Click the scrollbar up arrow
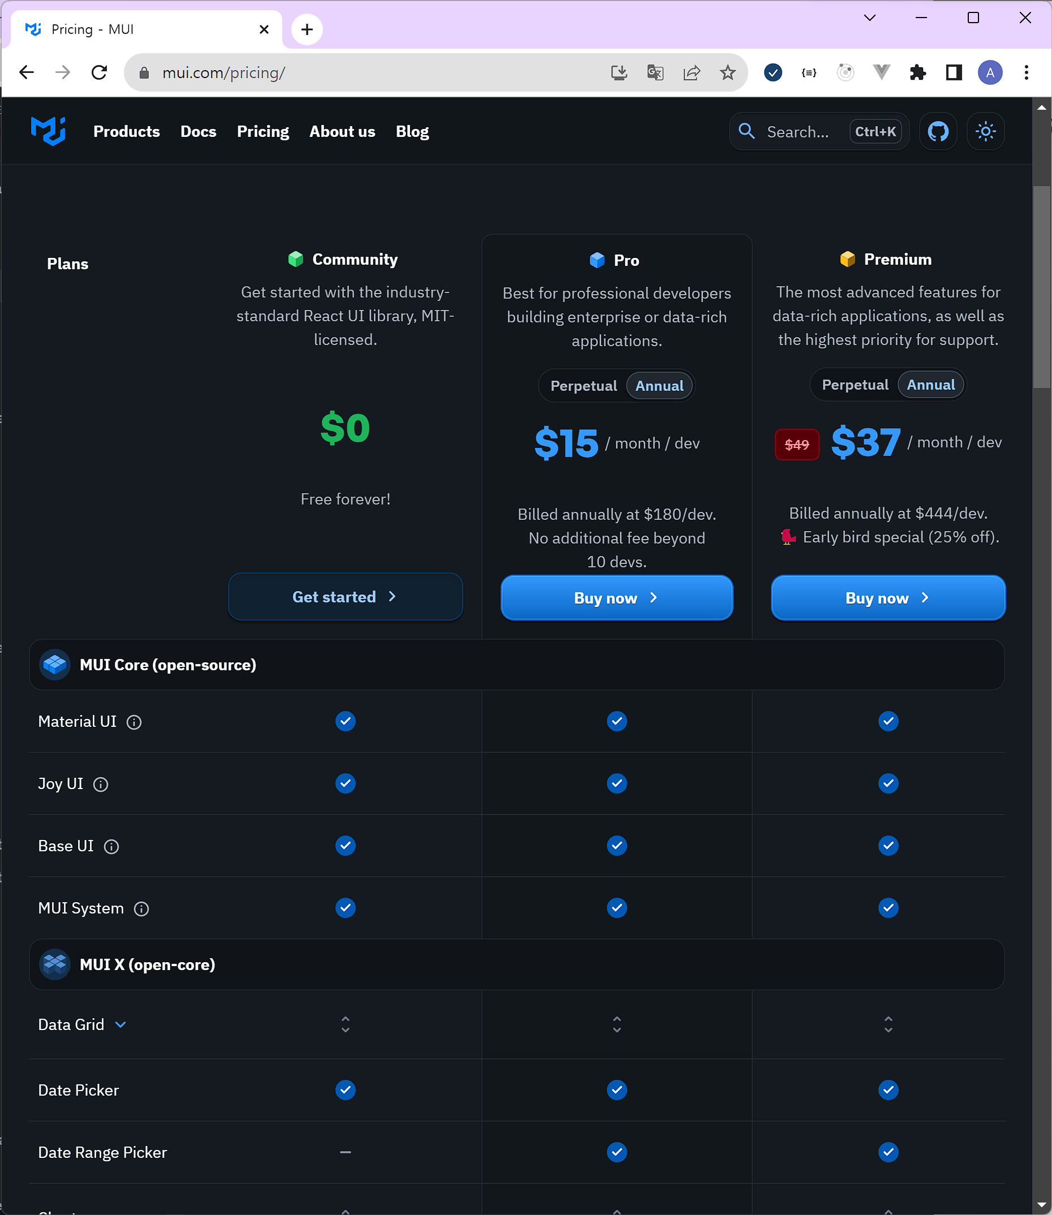Viewport: 1052px width, 1215px height. click(x=1041, y=107)
